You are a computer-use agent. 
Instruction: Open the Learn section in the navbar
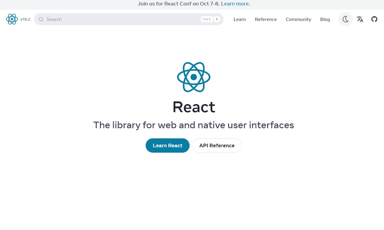tap(240, 19)
